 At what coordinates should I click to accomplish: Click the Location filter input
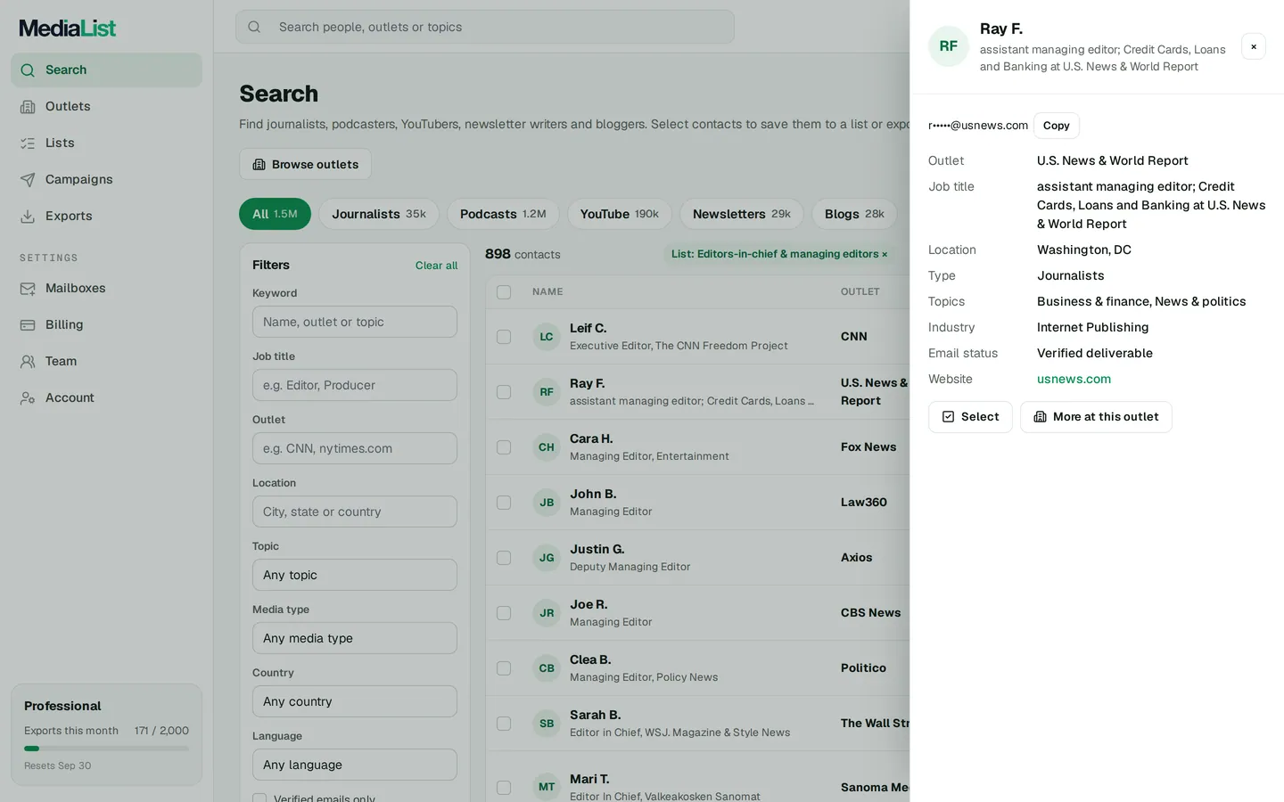tap(355, 511)
